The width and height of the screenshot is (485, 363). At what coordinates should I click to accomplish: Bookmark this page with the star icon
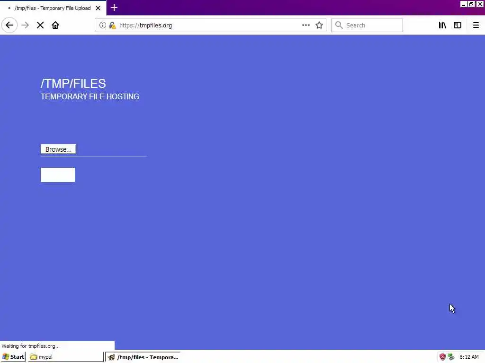(x=319, y=25)
